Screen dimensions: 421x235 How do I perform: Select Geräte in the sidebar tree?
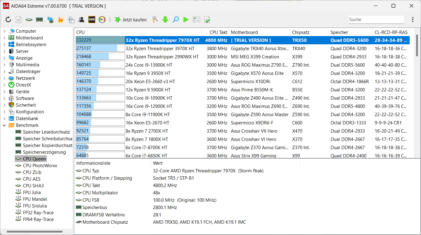click(23, 92)
